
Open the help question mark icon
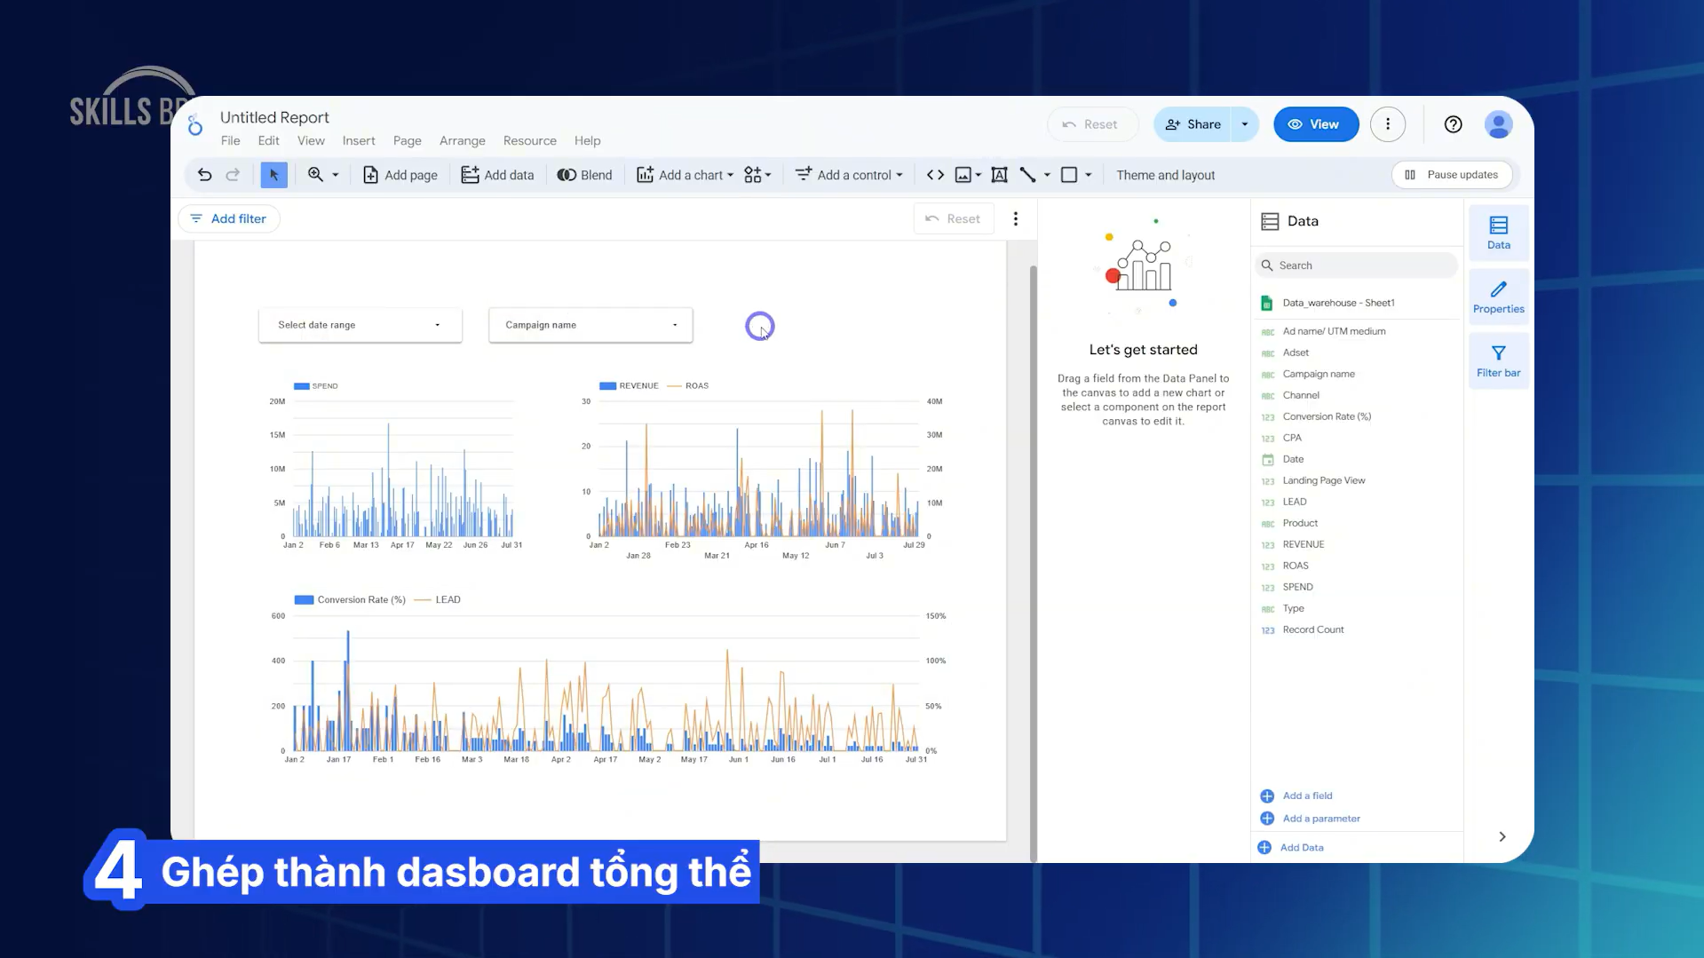pos(1453,124)
